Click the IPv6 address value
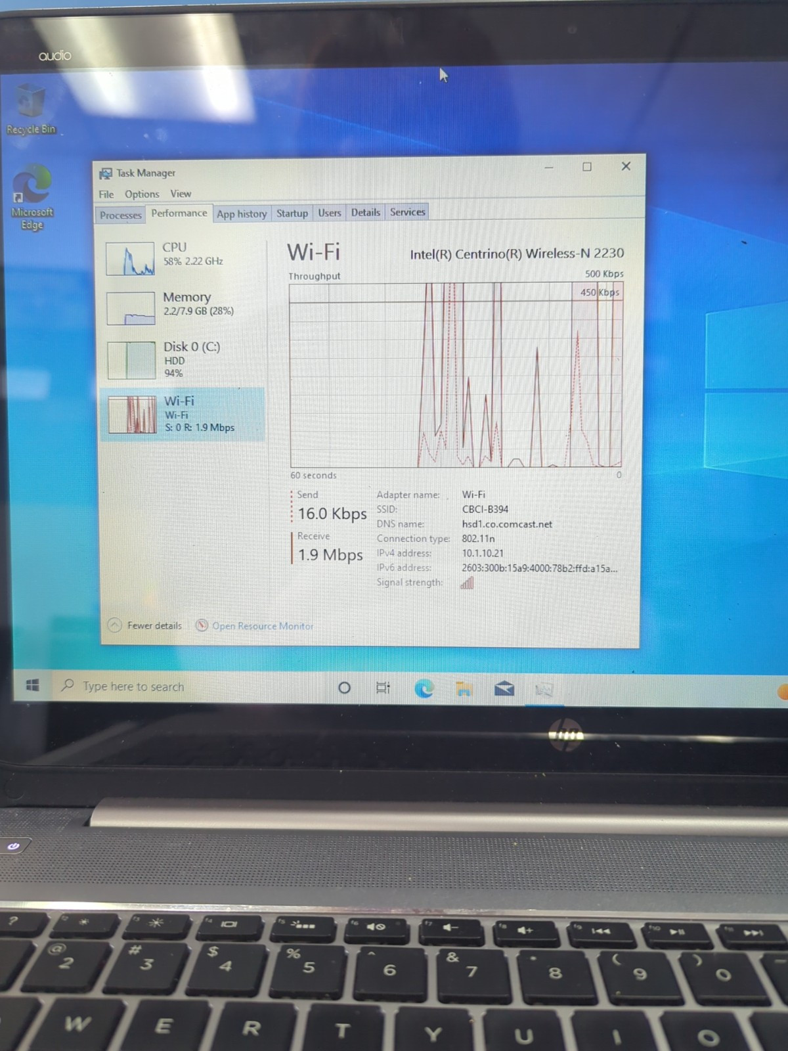788x1051 pixels. coord(540,568)
